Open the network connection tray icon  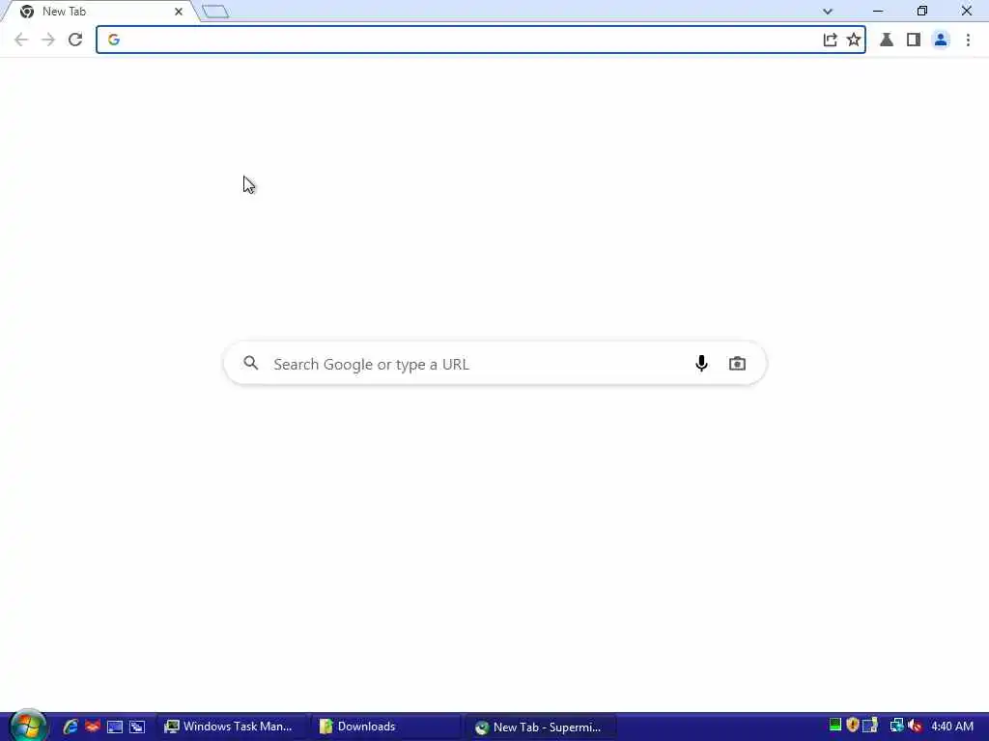coord(896,726)
